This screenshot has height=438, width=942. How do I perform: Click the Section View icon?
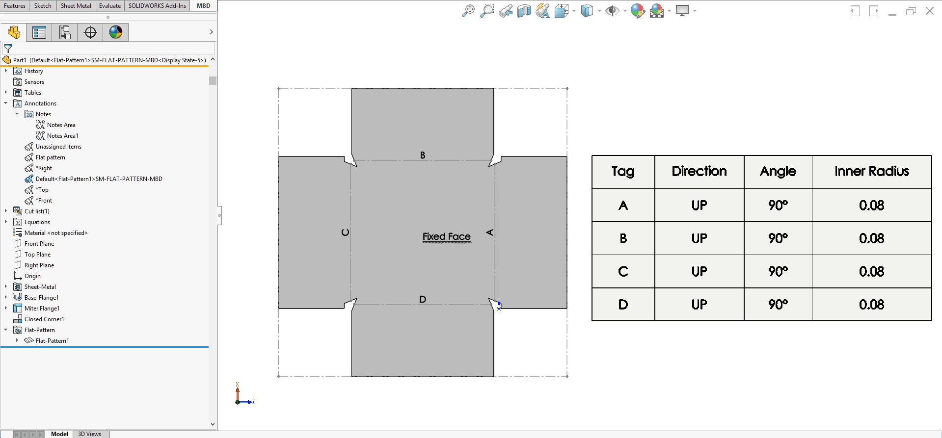[x=524, y=11]
